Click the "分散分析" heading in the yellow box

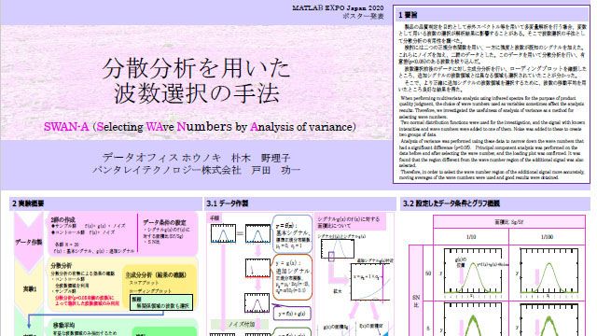point(61,265)
